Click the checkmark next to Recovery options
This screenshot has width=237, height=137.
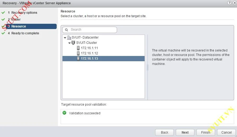tap(3, 12)
